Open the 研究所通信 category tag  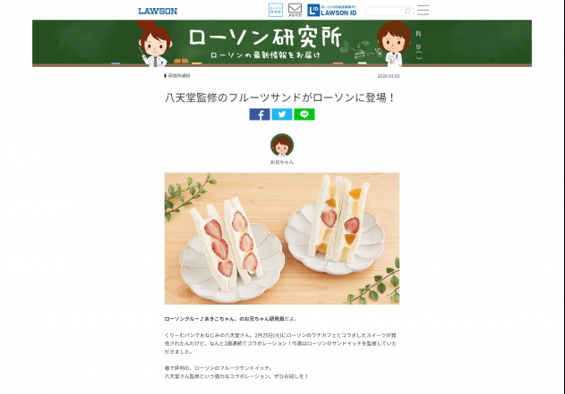(x=179, y=76)
